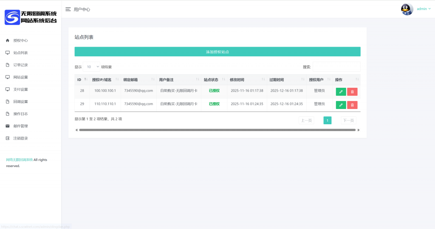435x229 pixels.
Task: Click the table's horizontal scrollbar track
Action: point(217,130)
